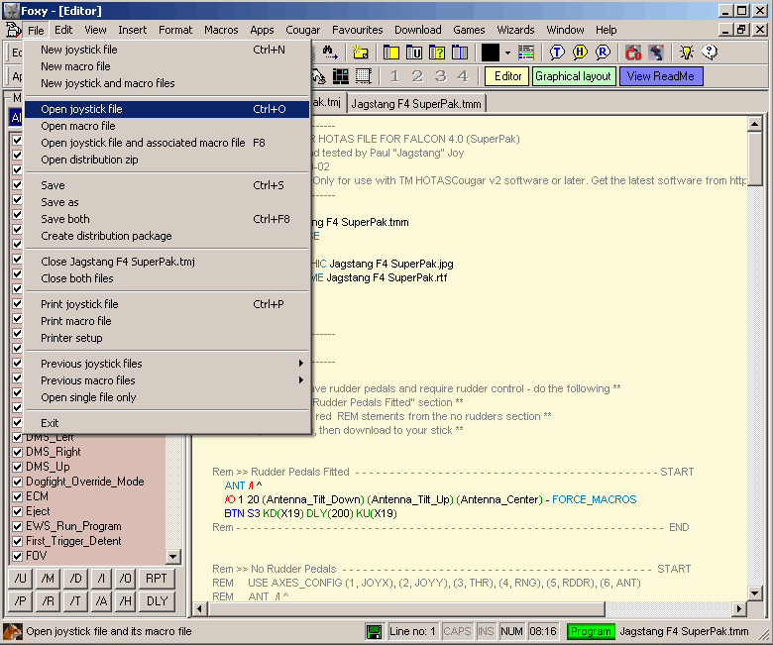Click the circled T toolbar icon
Screen dimensions: 773x645
click(557, 53)
